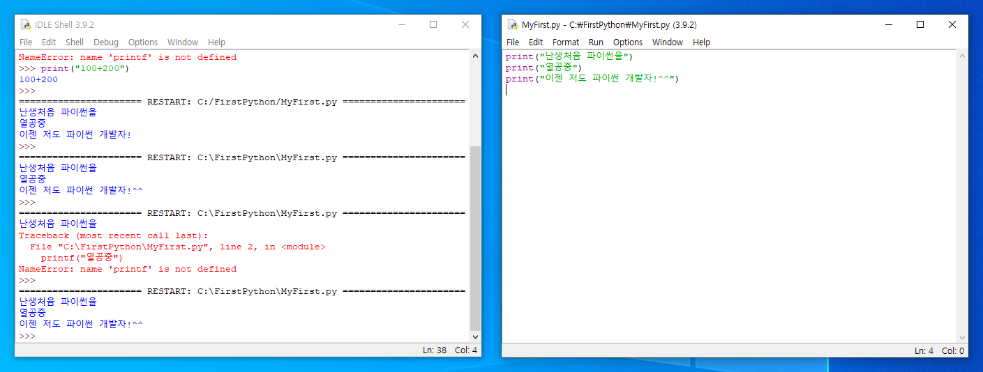Viewport: 983px width, 372px height.
Task: Open the Debug menu in IDLE Shell
Action: click(x=106, y=42)
